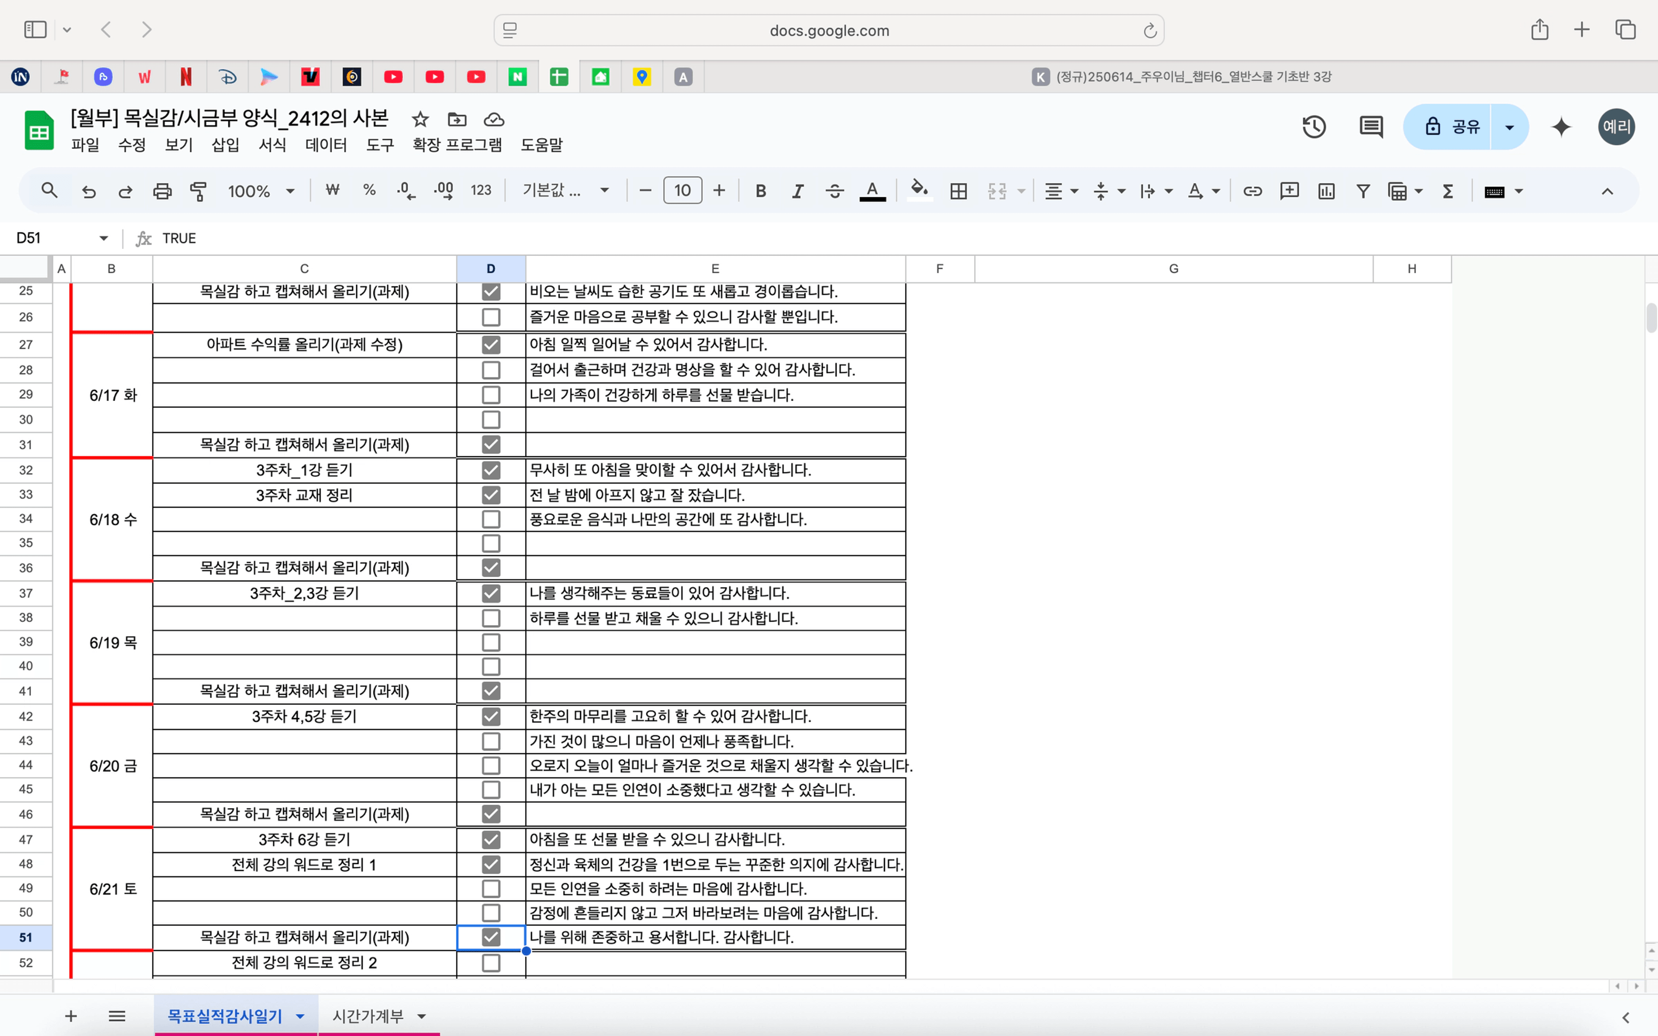Add a new sheet with plus button
1658x1036 pixels.
click(x=70, y=1016)
